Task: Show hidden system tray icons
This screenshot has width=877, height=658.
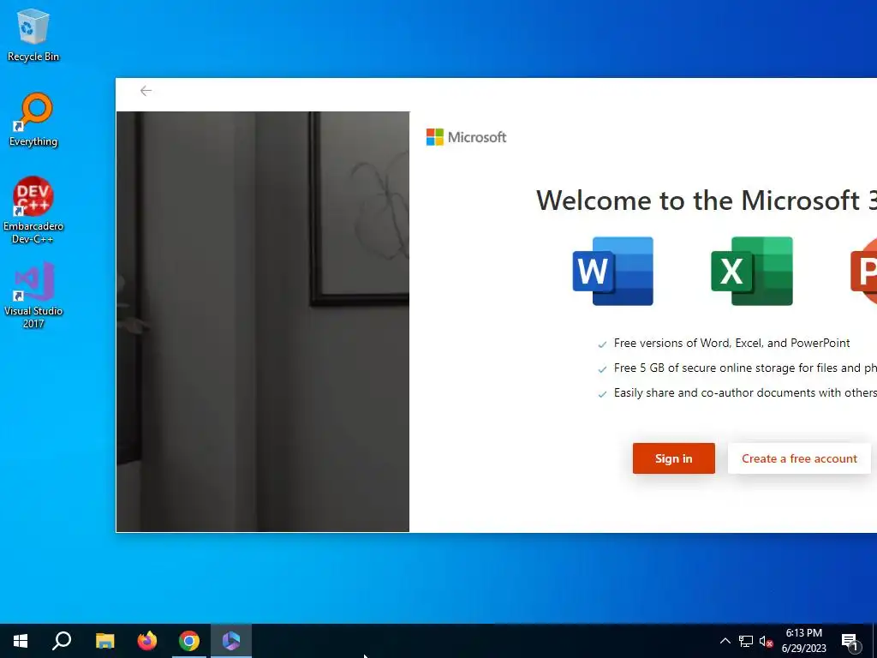Action: (725, 641)
